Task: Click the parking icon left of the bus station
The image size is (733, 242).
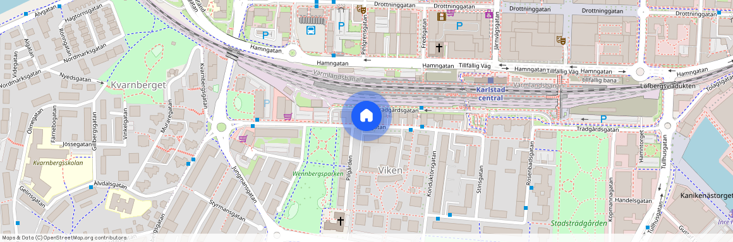Action: tap(265, 35)
